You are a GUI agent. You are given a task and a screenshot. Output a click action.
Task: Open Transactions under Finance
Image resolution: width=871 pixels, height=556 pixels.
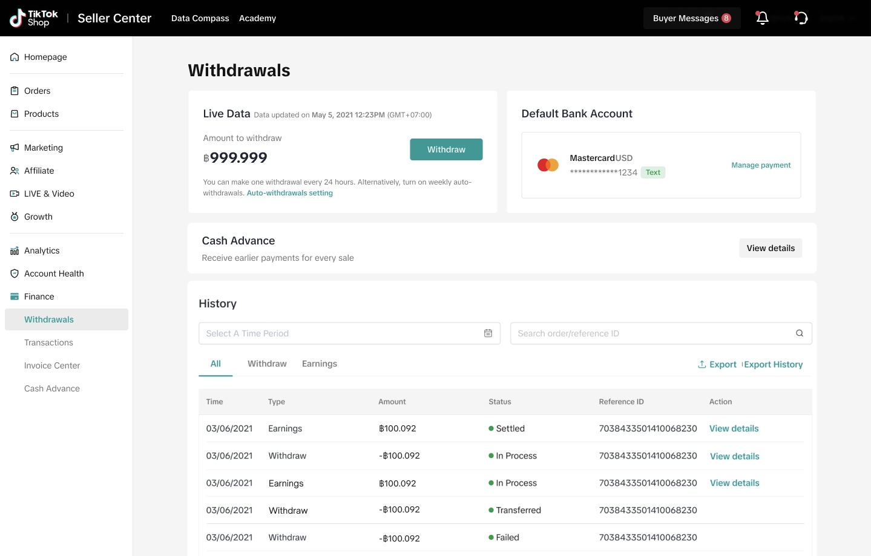[48, 342]
